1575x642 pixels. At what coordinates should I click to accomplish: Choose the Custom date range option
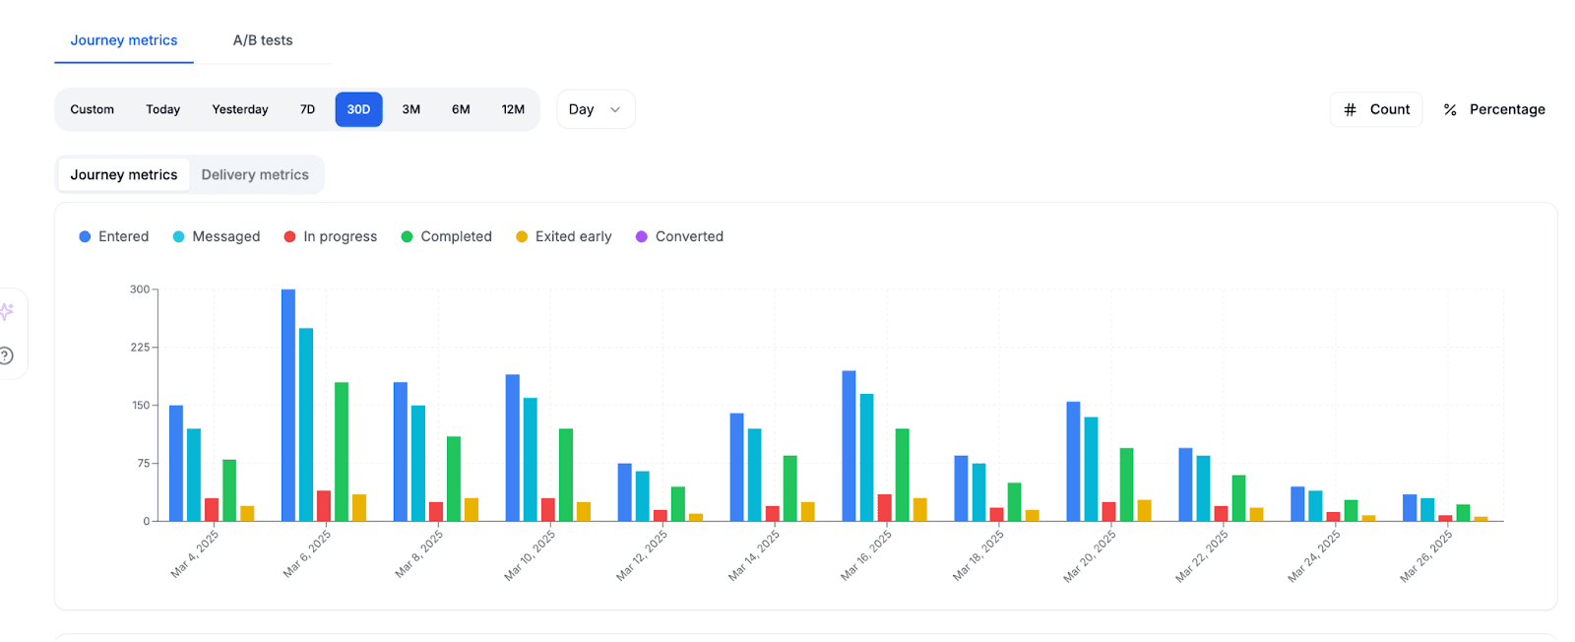click(92, 109)
